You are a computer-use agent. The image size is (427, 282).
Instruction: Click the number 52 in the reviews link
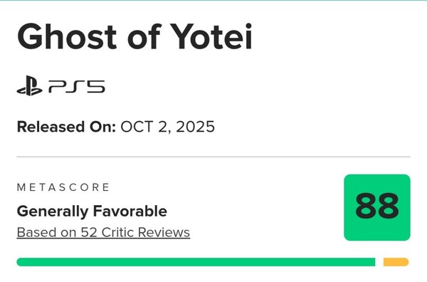(x=88, y=232)
